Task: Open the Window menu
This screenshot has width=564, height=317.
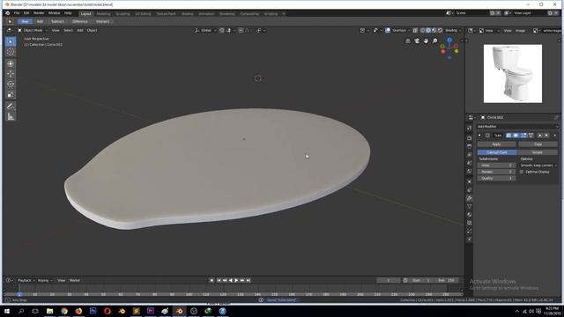Action: (54, 13)
